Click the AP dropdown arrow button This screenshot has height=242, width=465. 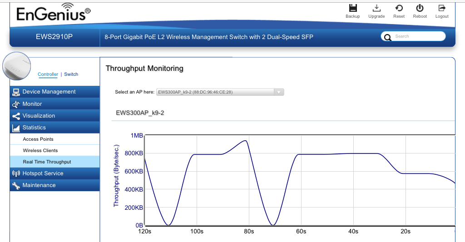[279, 92]
